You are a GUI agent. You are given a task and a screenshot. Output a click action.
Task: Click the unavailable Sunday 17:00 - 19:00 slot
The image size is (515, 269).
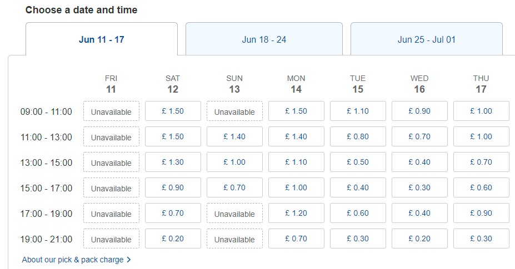tap(234, 214)
